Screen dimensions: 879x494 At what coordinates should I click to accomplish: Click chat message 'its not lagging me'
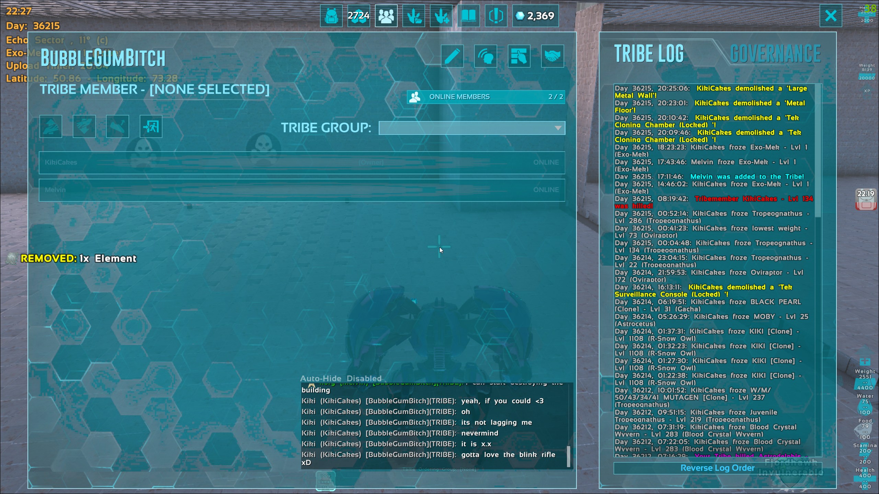[496, 423]
